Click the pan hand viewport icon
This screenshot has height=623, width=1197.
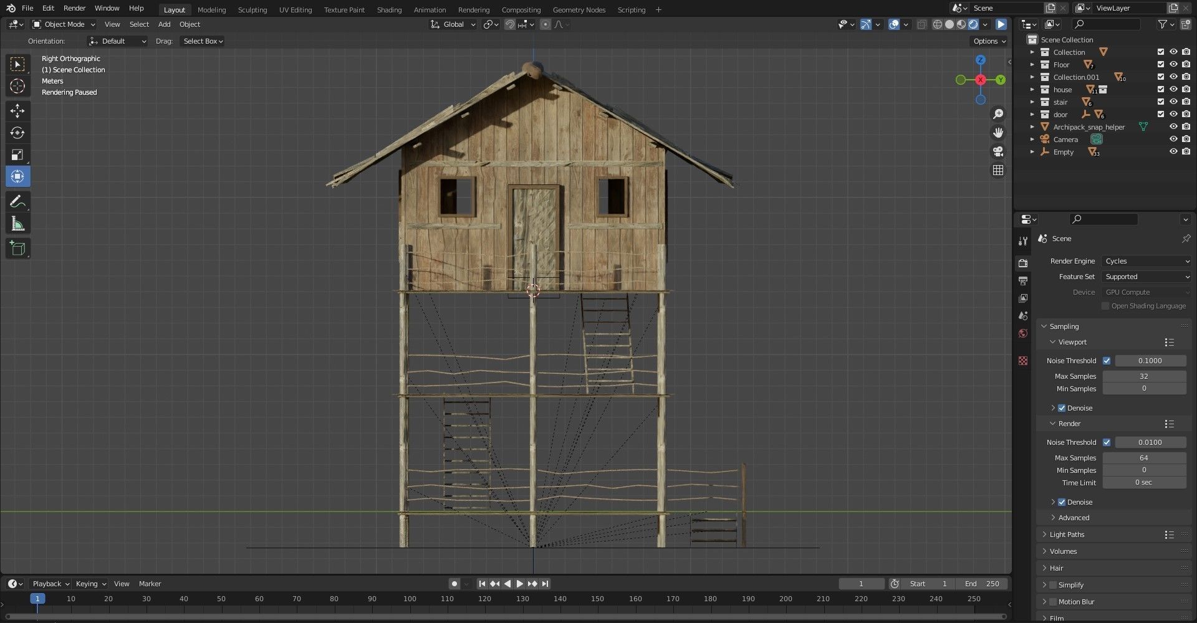pos(998,133)
